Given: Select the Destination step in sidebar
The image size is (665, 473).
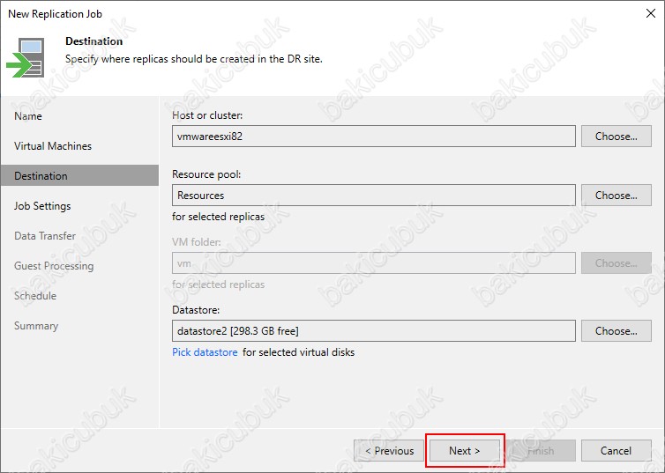Looking at the screenshot, I should point(79,175).
